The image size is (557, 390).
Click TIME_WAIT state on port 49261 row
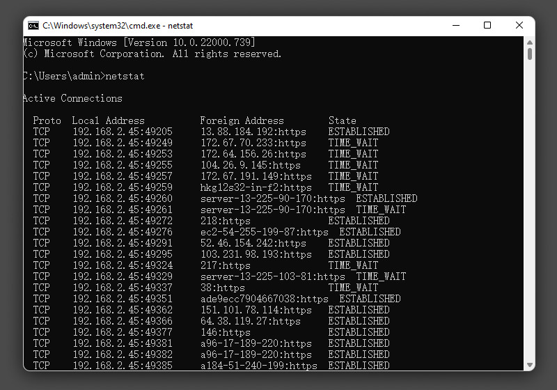click(x=381, y=210)
